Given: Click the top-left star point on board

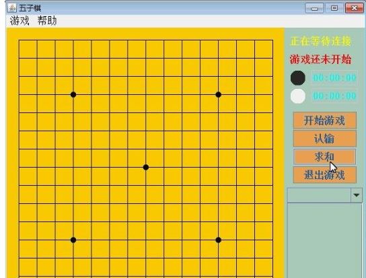Looking at the screenshot, I should click(x=73, y=95).
